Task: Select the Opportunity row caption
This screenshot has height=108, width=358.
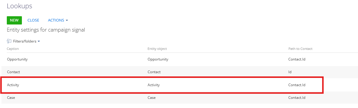Action: point(17,59)
